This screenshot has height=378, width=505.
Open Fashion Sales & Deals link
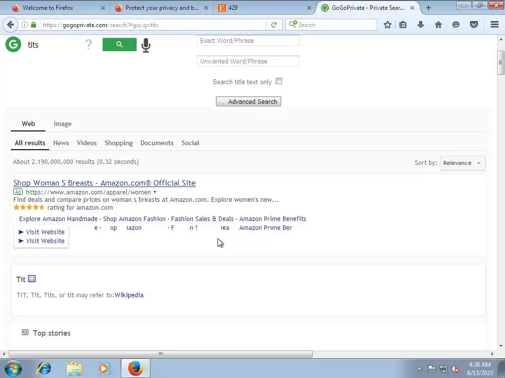tap(202, 219)
